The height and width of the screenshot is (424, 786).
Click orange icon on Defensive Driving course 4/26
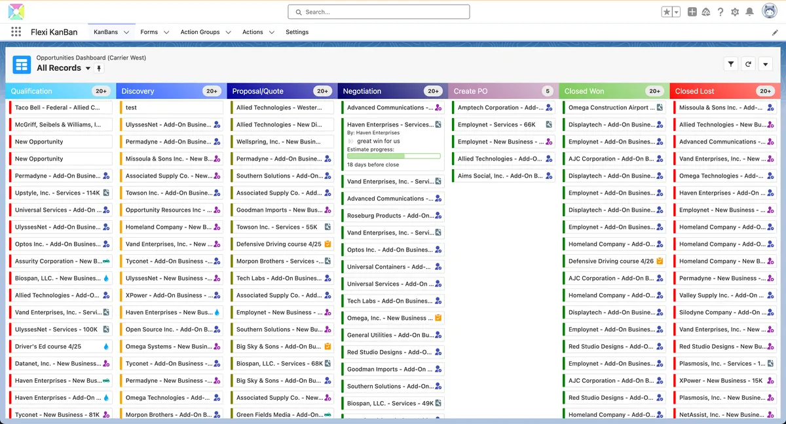660,261
